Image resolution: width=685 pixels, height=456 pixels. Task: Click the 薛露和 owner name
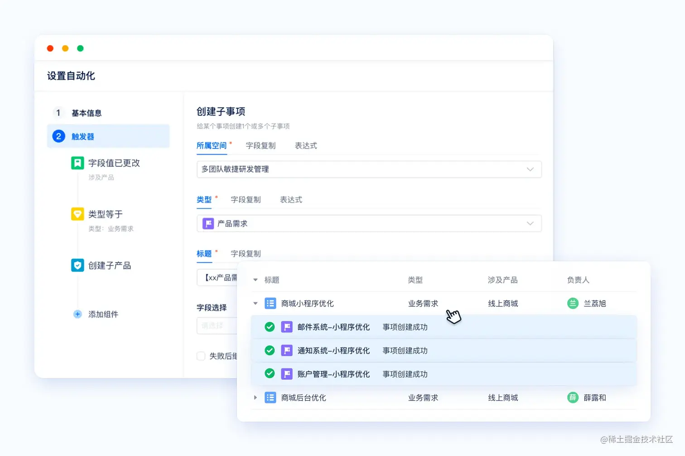click(595, 398)
